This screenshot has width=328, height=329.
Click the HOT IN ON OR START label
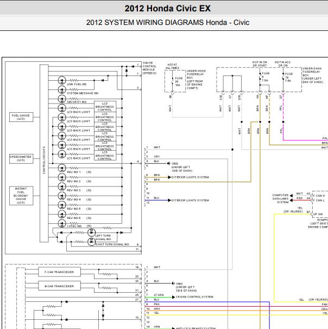click(260, 64)
